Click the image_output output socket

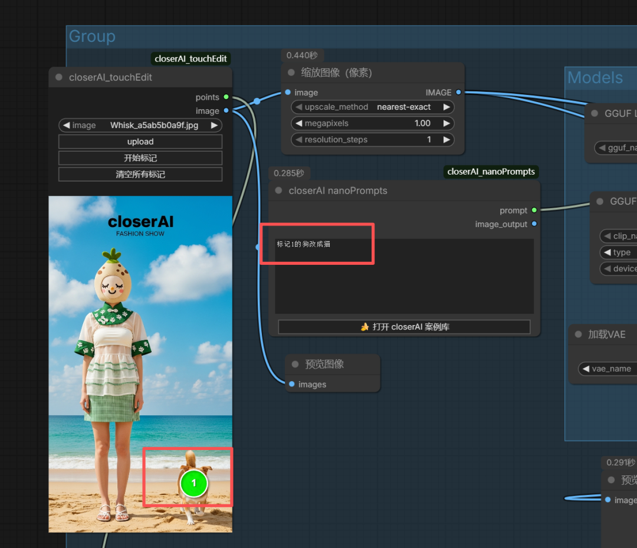click(534, 224)
